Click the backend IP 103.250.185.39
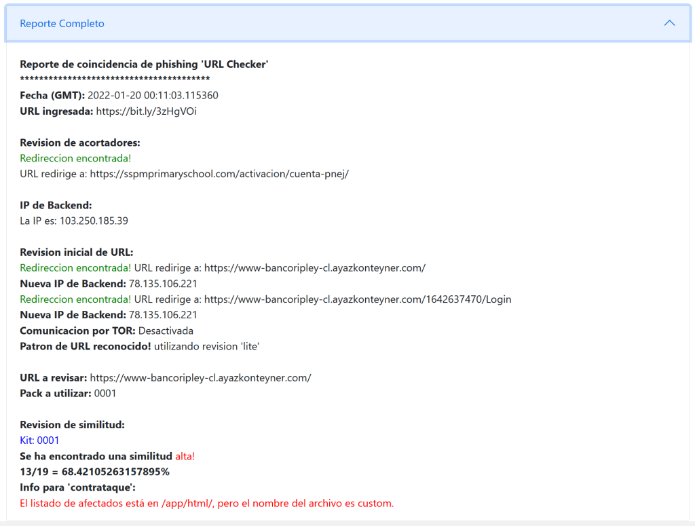This screenshot has width=695, height=526. [x=94, y=221]
